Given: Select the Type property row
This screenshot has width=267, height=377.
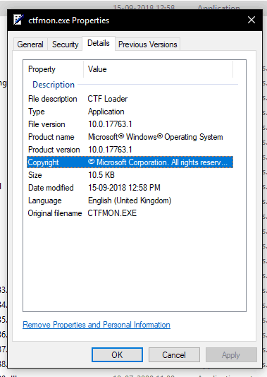Looking at the screenshot, I should coord(130,112).
